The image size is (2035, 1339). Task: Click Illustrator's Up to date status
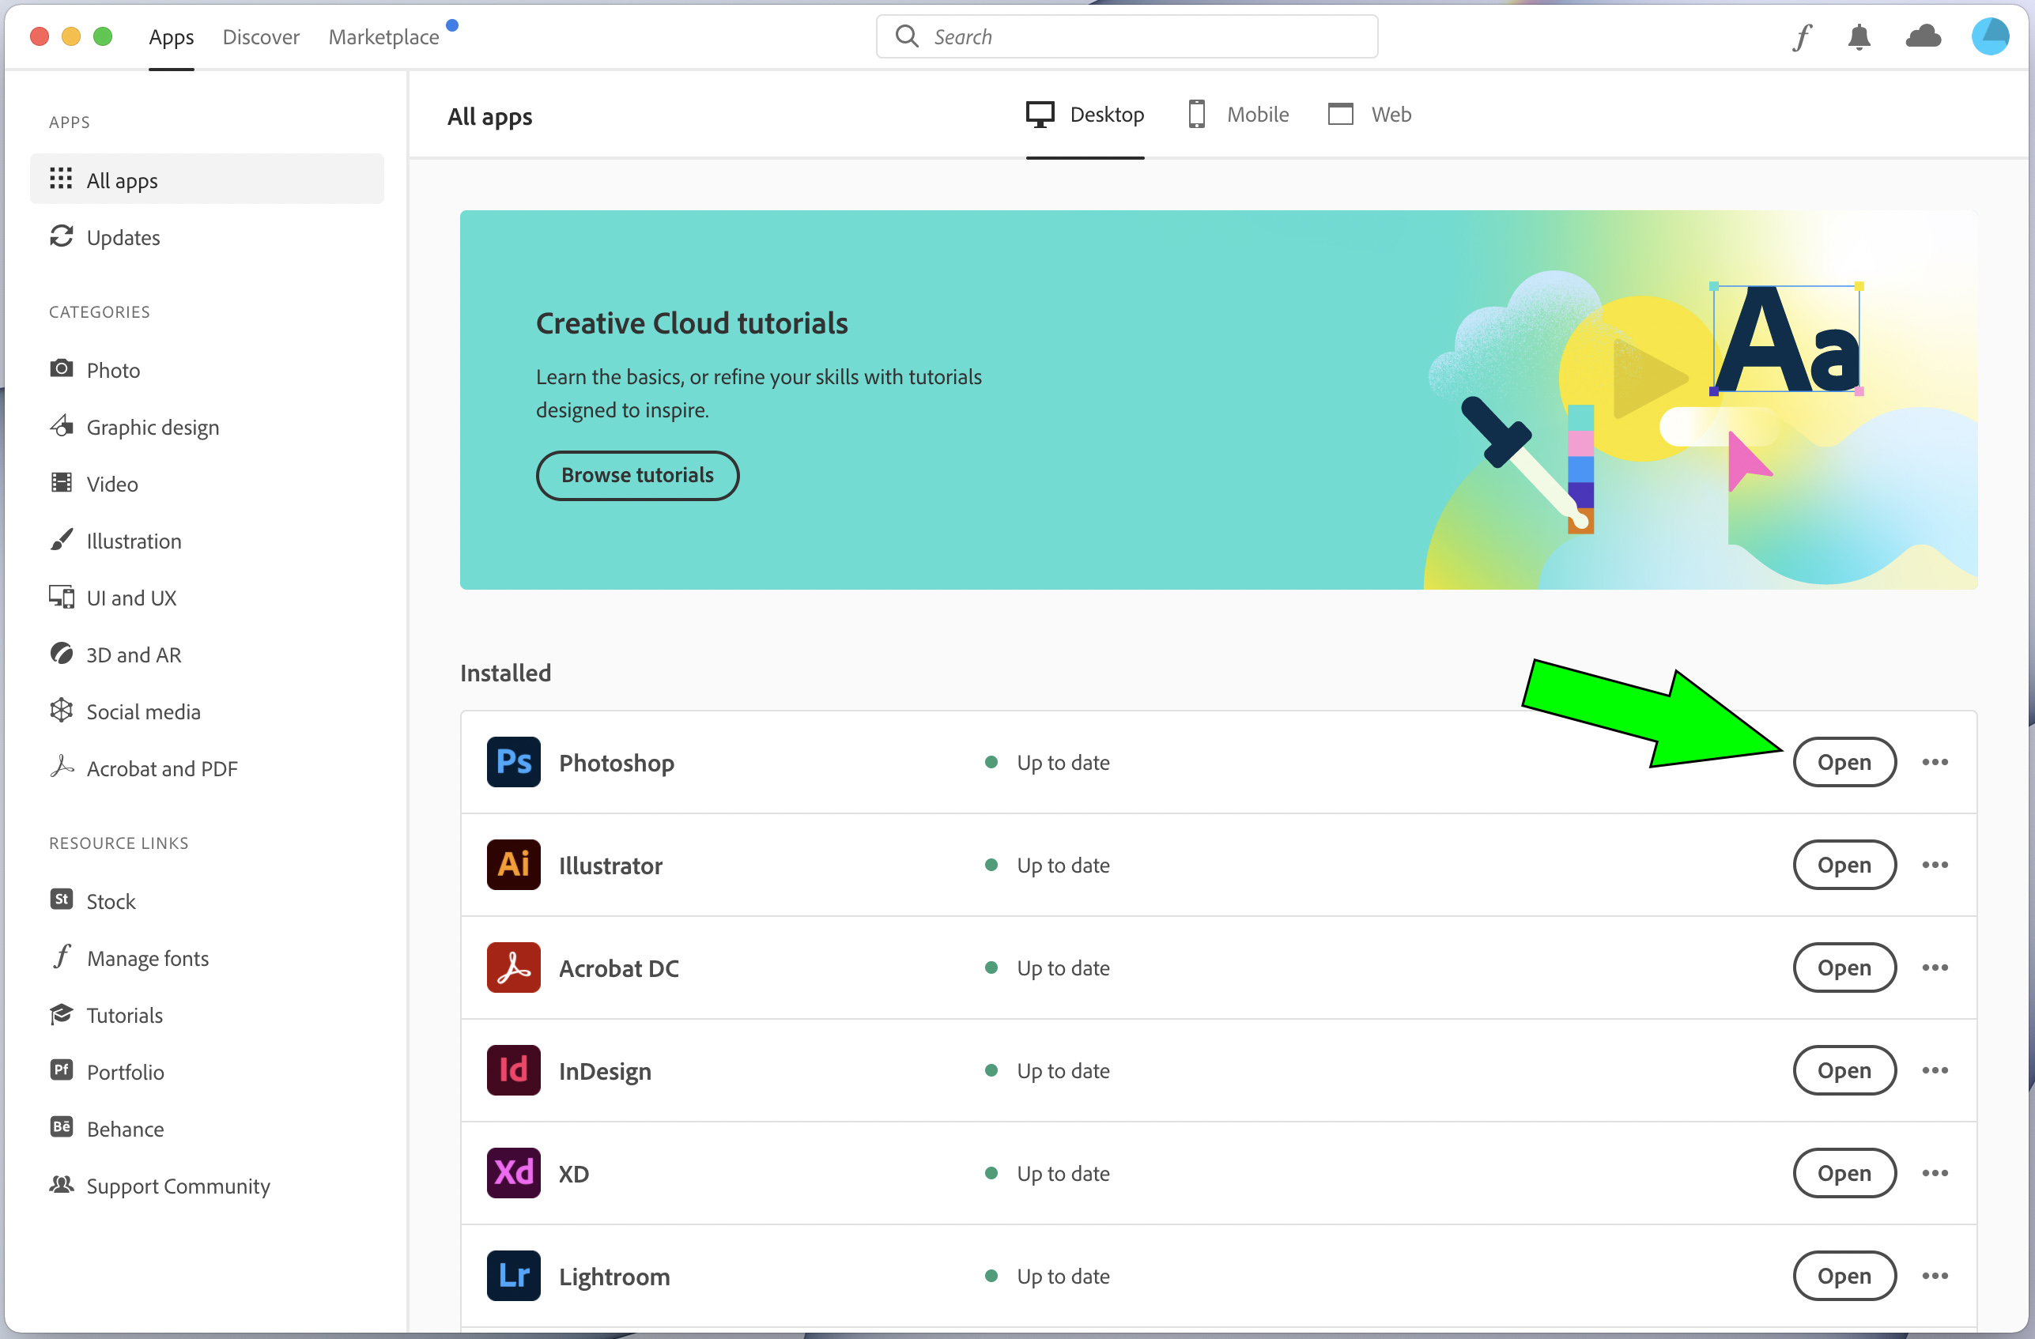1048,865
